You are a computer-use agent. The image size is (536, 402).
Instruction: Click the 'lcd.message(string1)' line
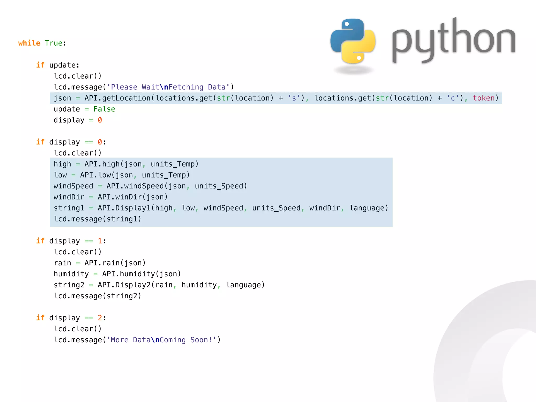98,219
